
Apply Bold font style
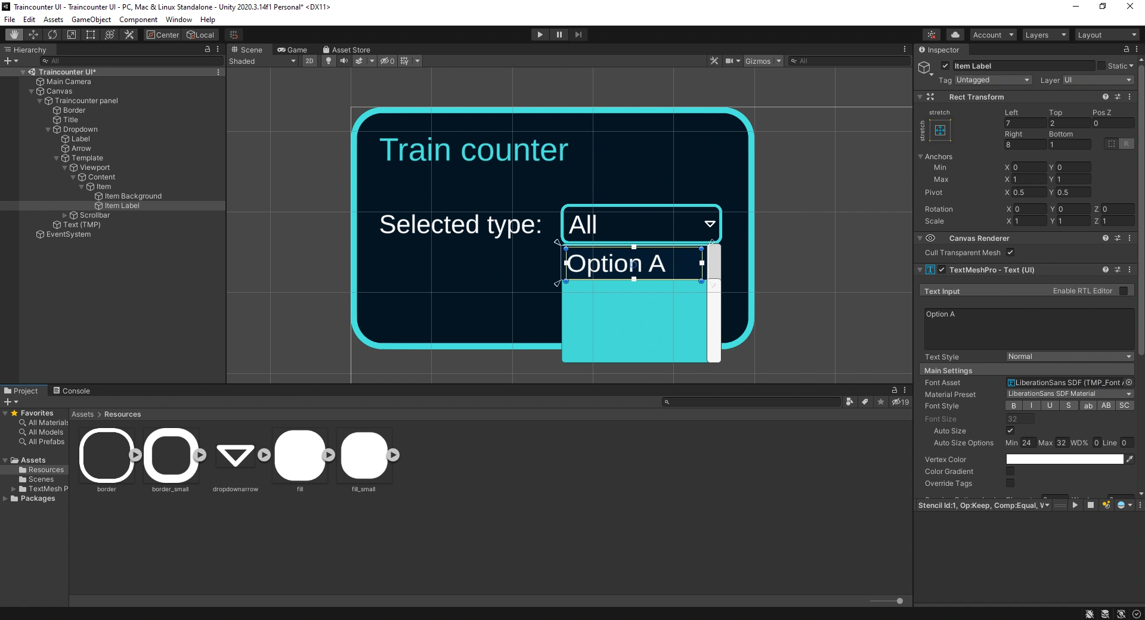point(1014,405)
